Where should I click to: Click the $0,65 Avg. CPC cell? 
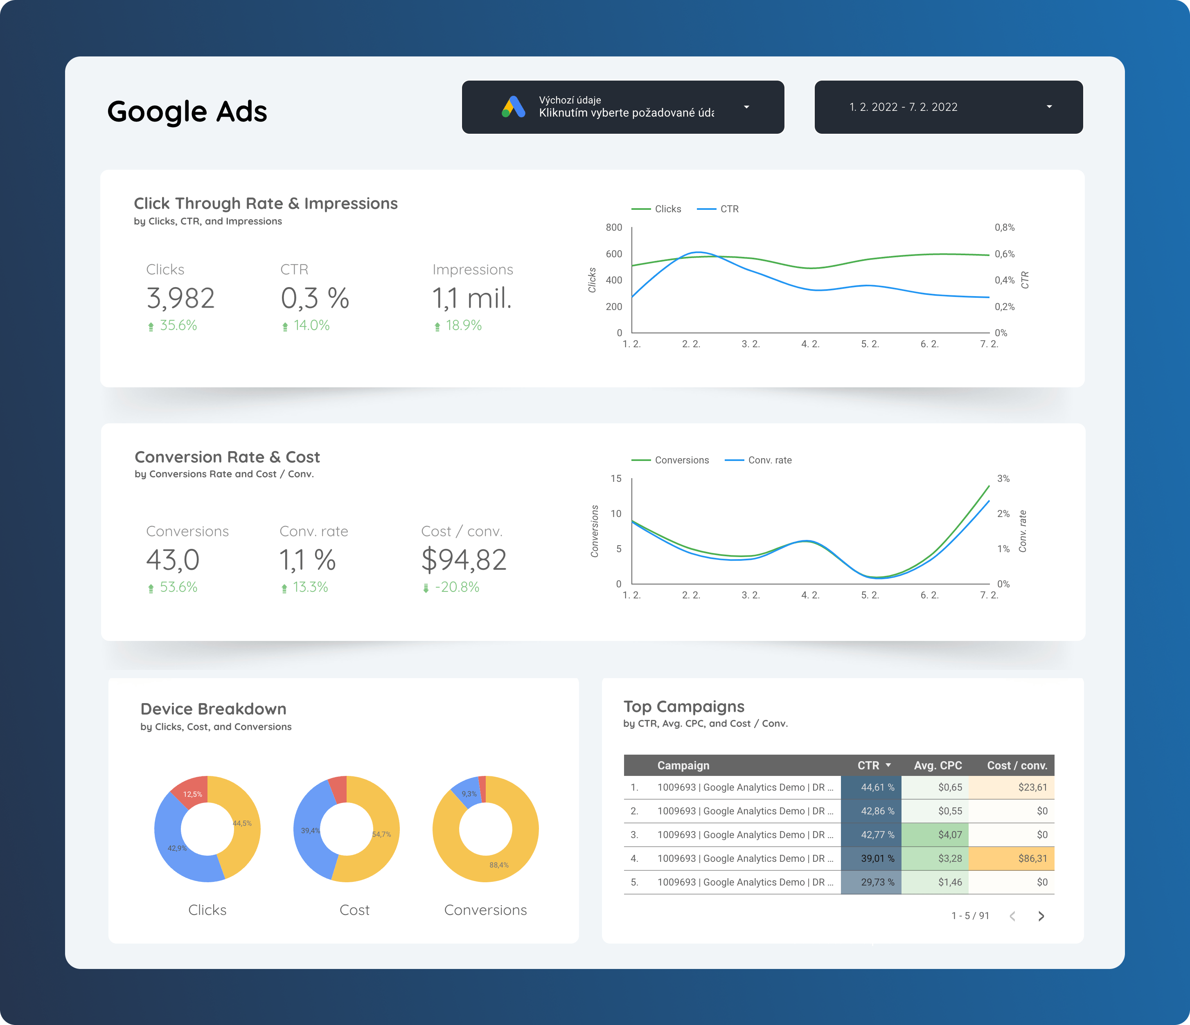(935, 787)
